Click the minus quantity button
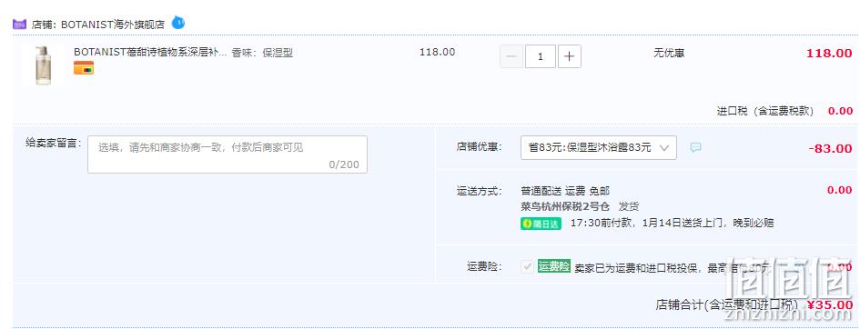 point(511,56)
